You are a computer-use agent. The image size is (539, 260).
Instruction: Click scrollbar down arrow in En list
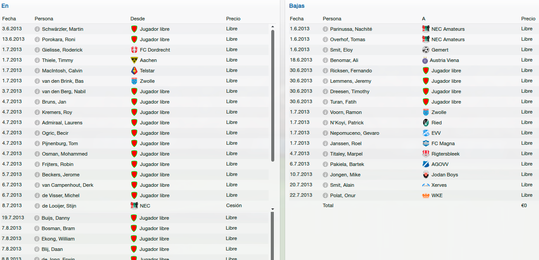click(x=273, y=209)
